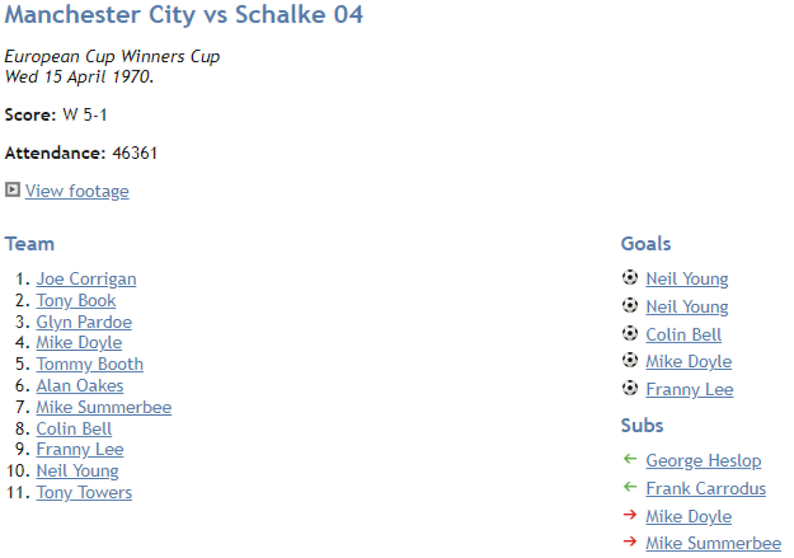
Task: Open the View footage link
Action: tap(77, 191)
